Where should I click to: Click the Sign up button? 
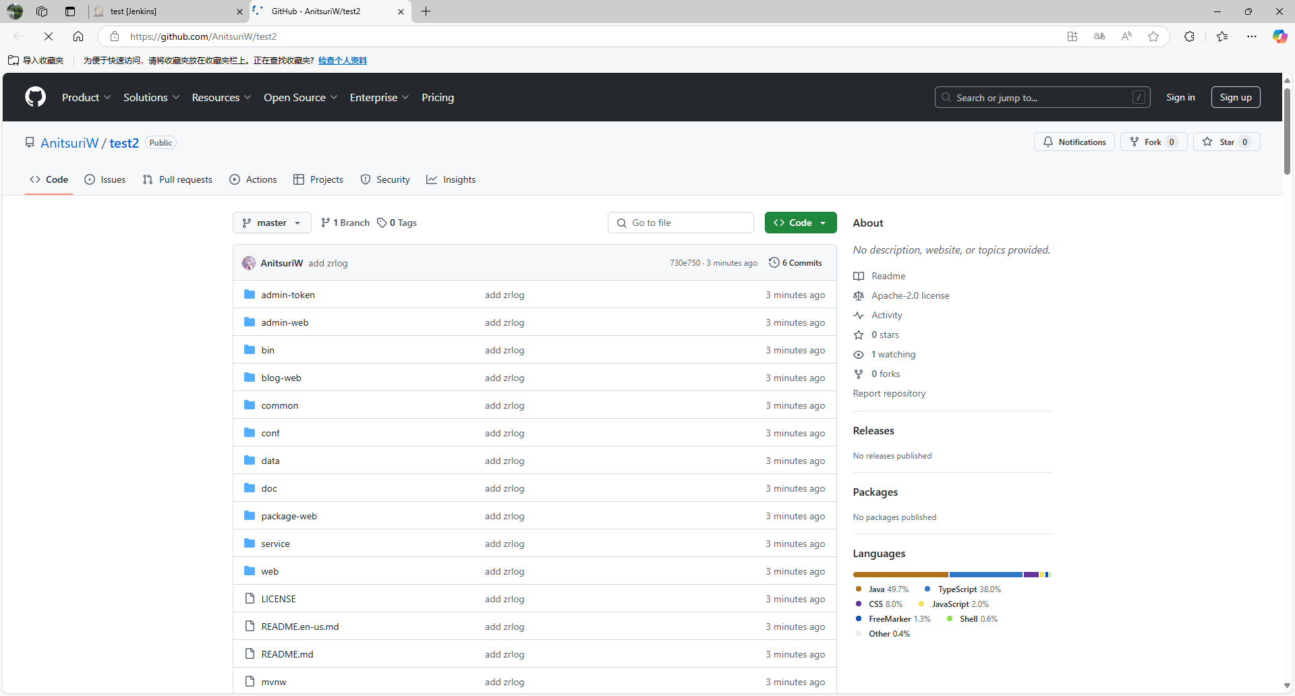click(1235, 98)
